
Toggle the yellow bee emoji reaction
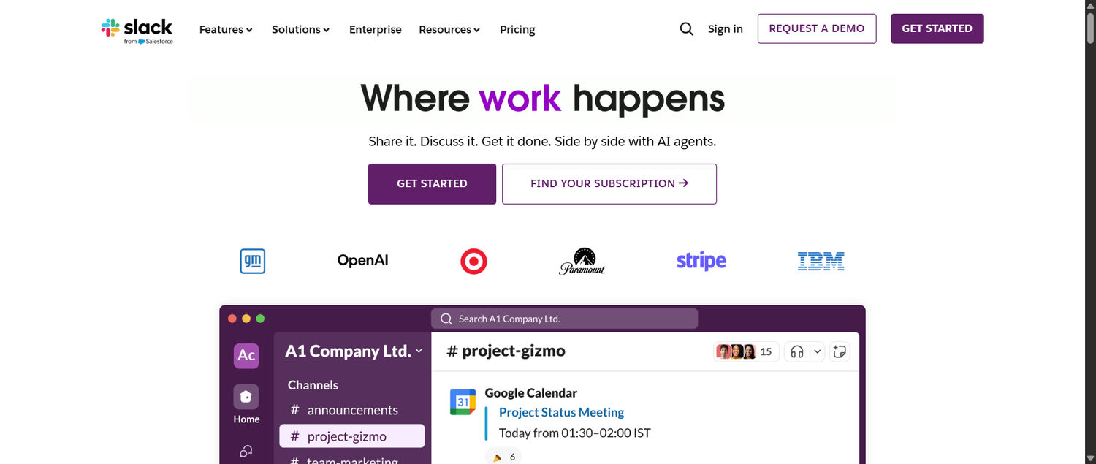tap(502, 455)
